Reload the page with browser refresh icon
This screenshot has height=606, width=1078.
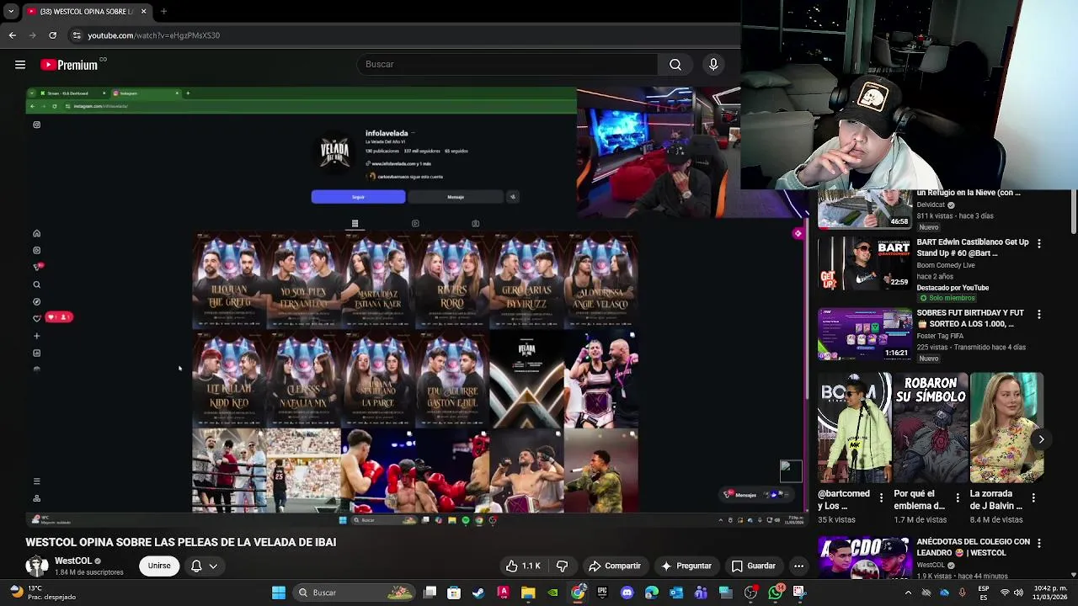coord(52,35)
